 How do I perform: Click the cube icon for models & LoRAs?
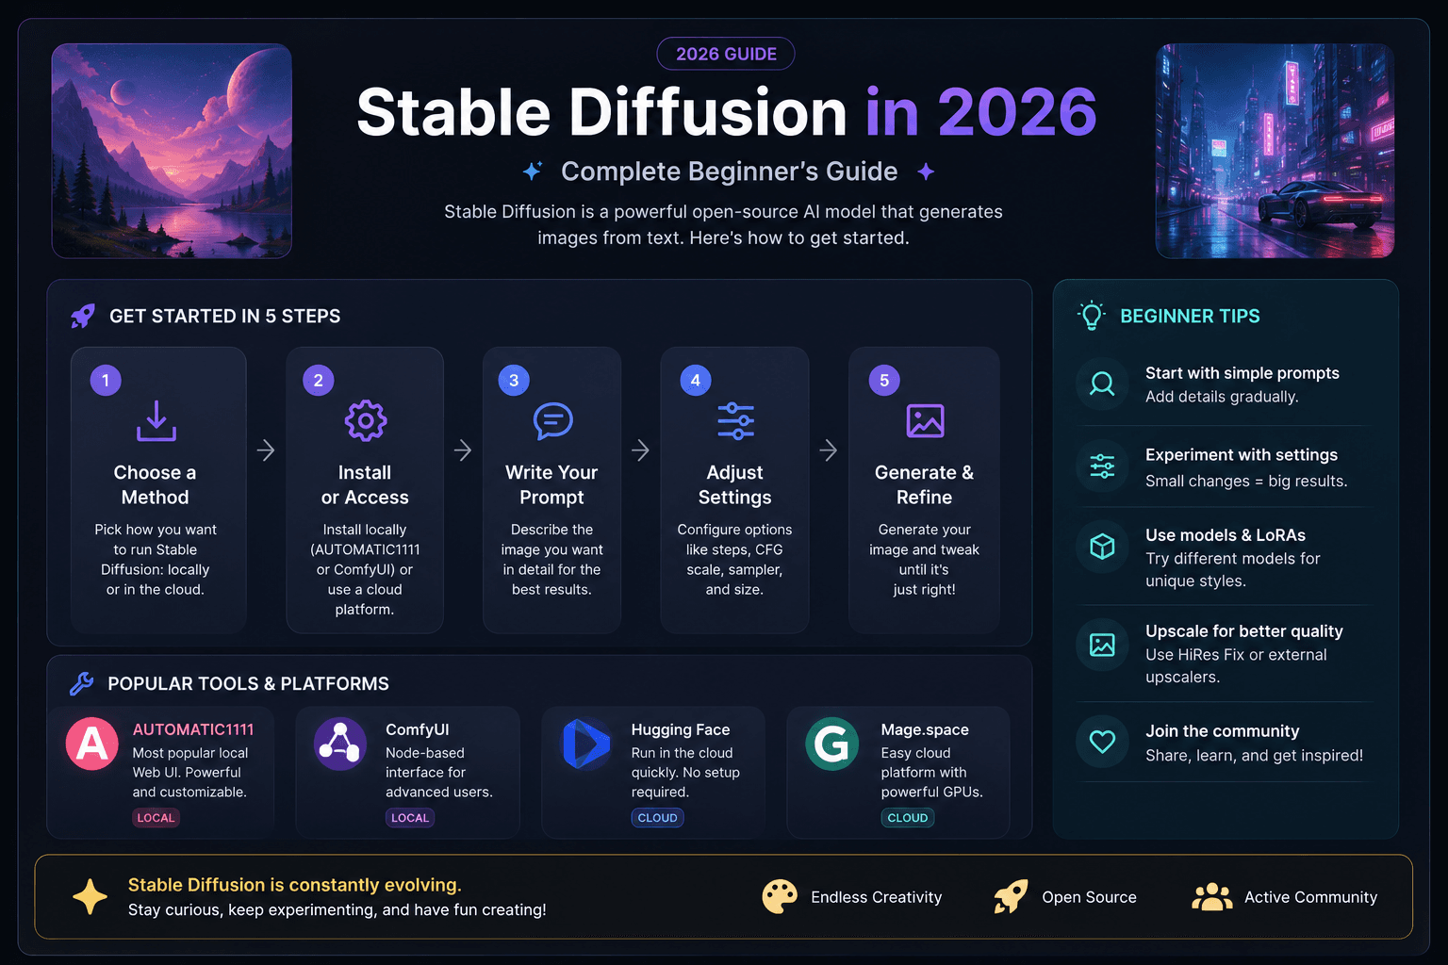click(1102, 547)
